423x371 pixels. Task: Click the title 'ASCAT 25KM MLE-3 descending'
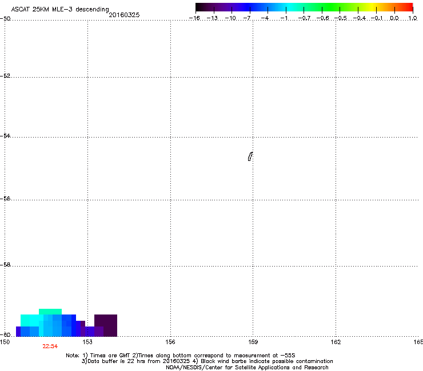click(60, 9)
